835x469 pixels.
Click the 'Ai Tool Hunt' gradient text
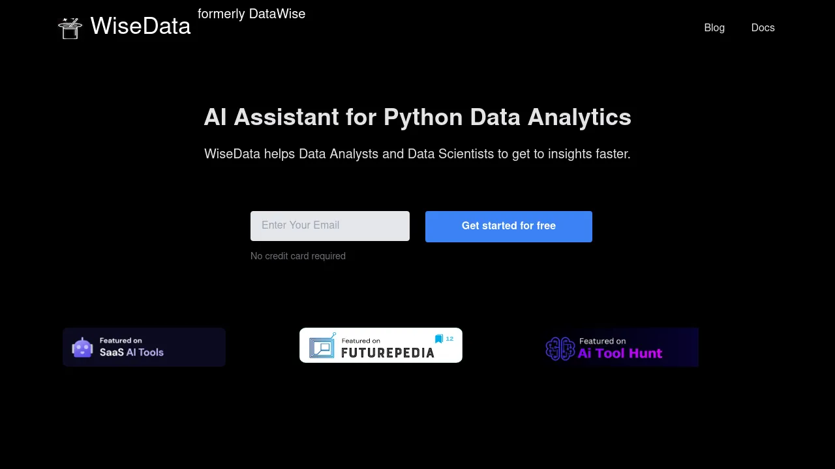(620, 353)
